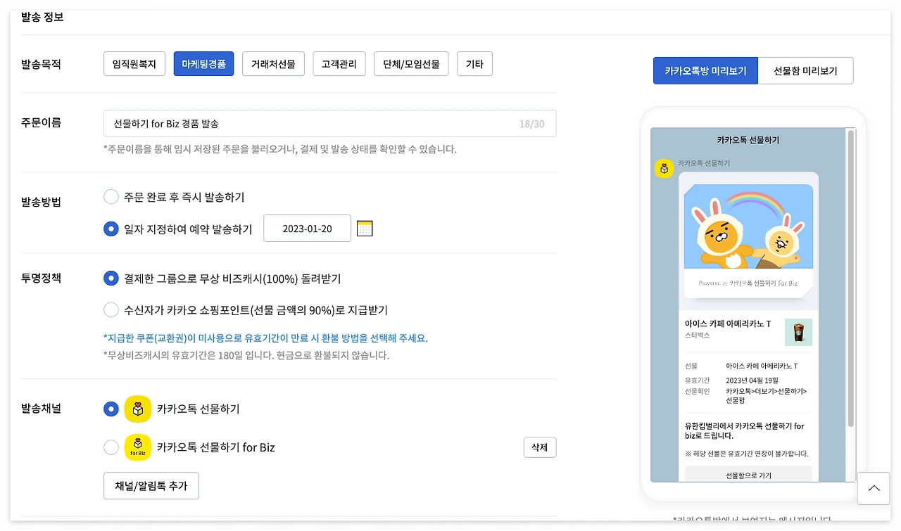Click the '발송채널' row label
Image resolution: width=901 pixels, height=531 pixels.
[x=41, y=409]
